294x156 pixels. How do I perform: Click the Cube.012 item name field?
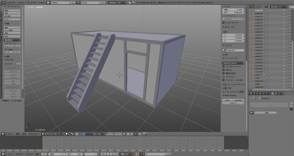(x=235, y=50)
